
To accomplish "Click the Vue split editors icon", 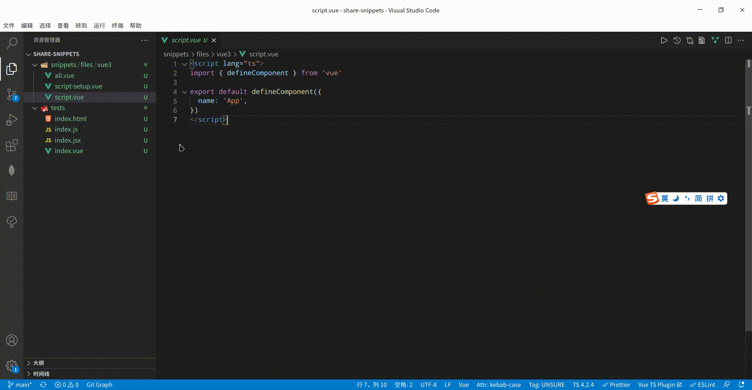I will pyautogui.click(x=715, y=40).
